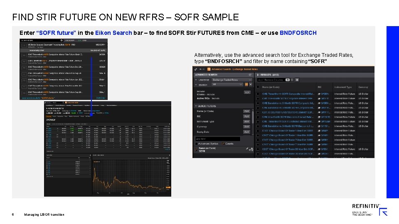
Task: Click view search results for SOFR Futures
Action: 38,98
